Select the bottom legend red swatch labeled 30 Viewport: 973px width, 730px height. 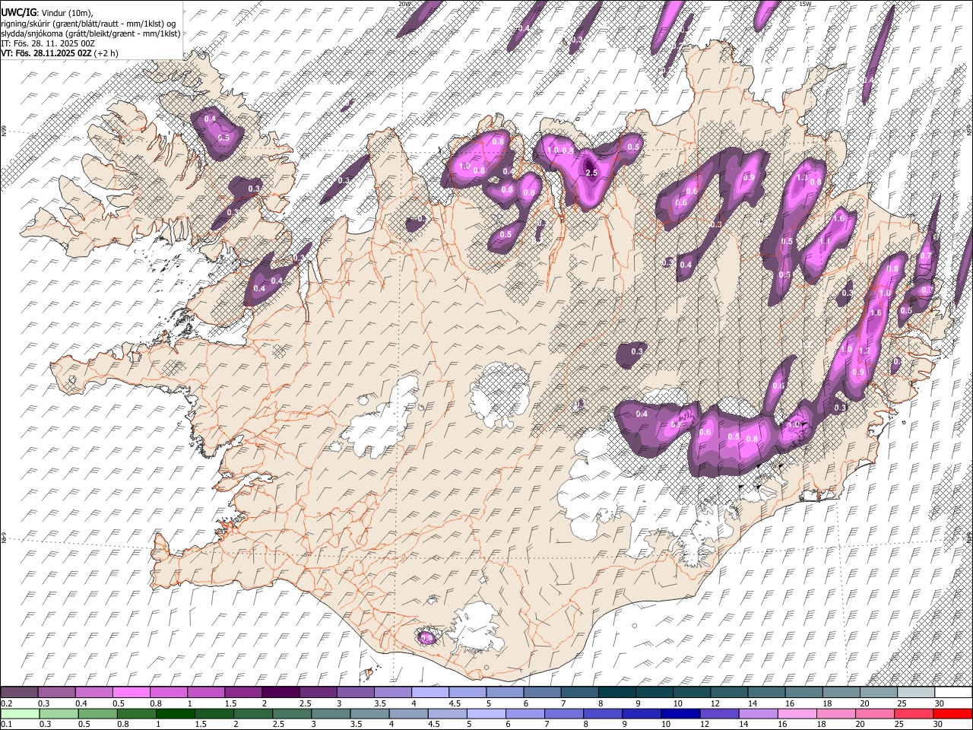(952, 713)
